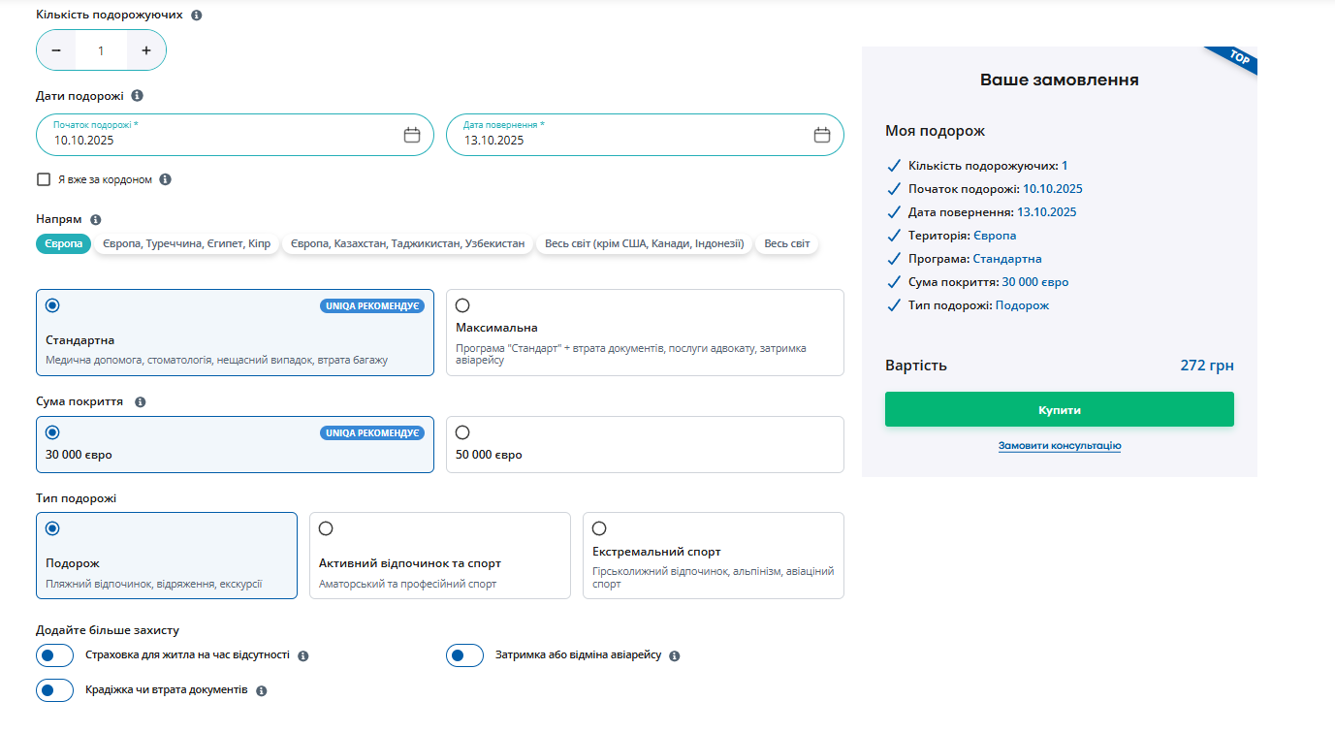Click info icon for Затримка або відміна авіарейсу
The height and width of the screenshot is (733, 1335).
pos(675,655)
